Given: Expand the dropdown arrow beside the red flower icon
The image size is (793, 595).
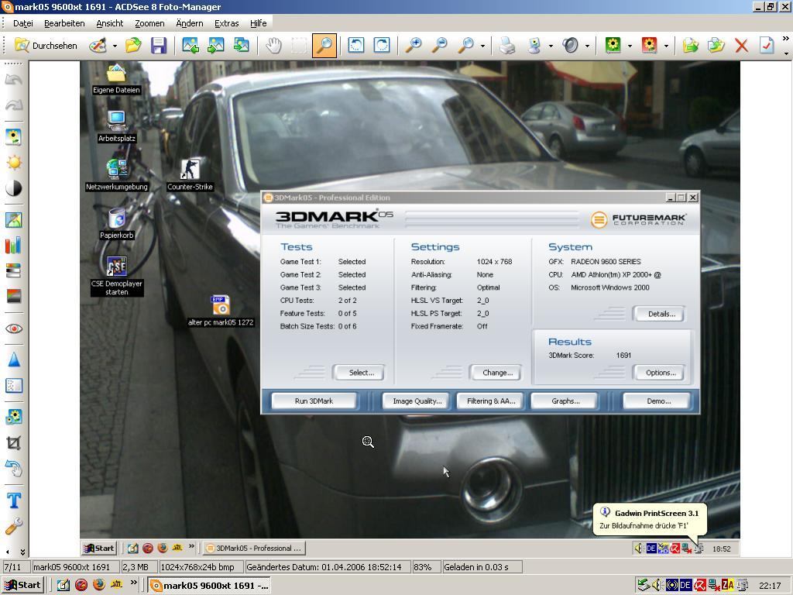Looking at the screenshot, I should (x=666, y=46).
